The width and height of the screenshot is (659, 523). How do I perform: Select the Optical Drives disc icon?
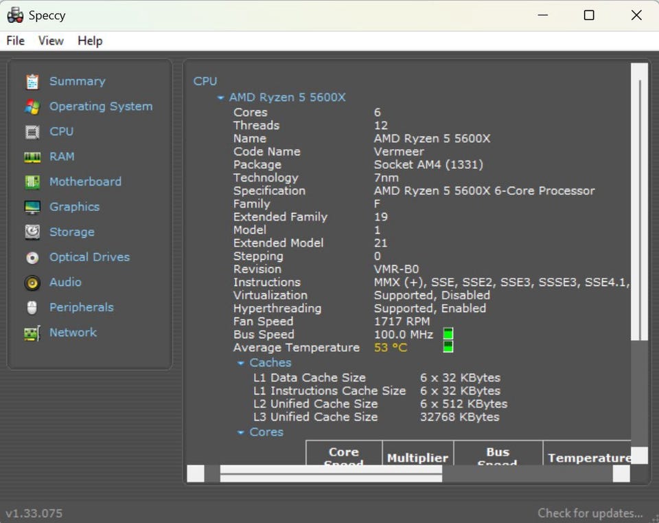coord(32,258)
